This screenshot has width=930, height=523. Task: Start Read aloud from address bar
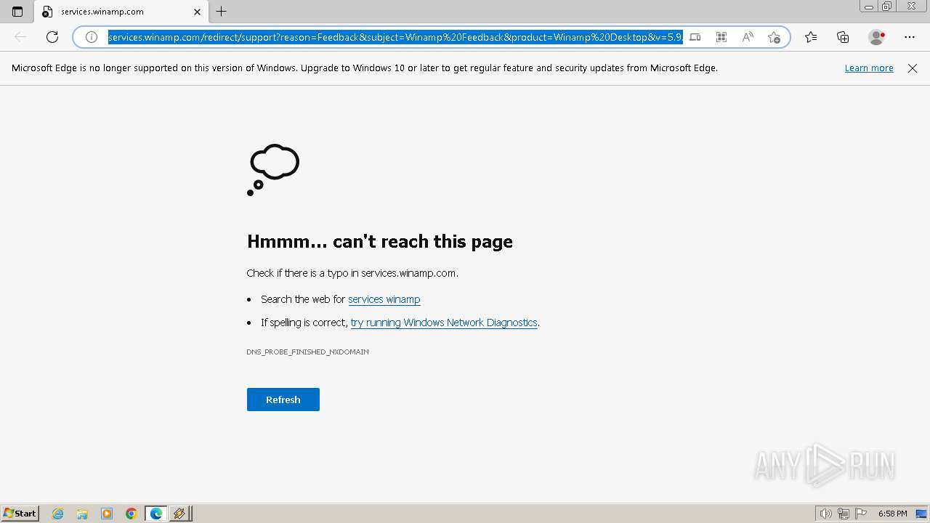coord(748,37)
